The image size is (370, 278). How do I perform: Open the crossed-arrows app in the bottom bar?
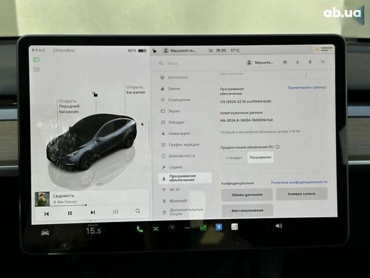coord(156,229)
